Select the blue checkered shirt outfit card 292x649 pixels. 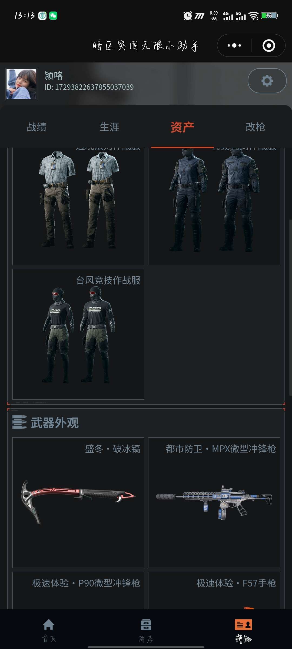[78, 206]
